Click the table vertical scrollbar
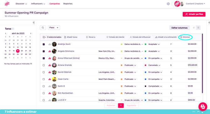The height and width of the screenshot is (114, 210). (x=202, y=64)
